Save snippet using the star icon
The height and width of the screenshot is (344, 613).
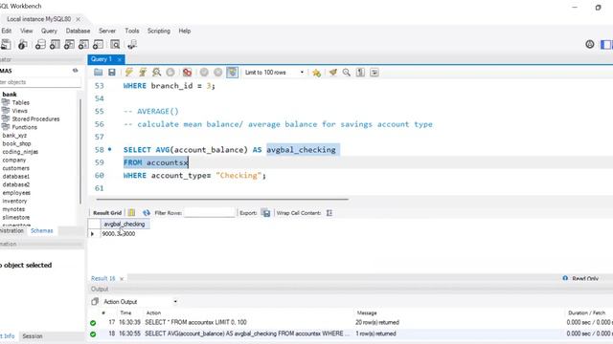tap(316, 73)
